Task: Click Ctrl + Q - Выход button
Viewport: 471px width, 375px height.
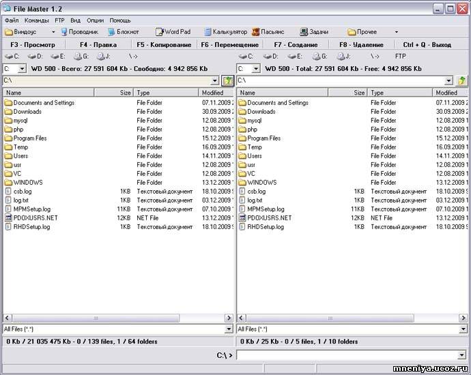Action: coord(427,45)
